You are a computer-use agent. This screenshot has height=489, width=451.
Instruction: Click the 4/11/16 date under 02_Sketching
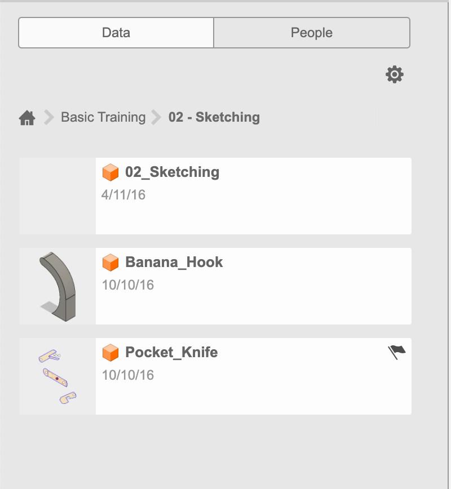point(123,195)
